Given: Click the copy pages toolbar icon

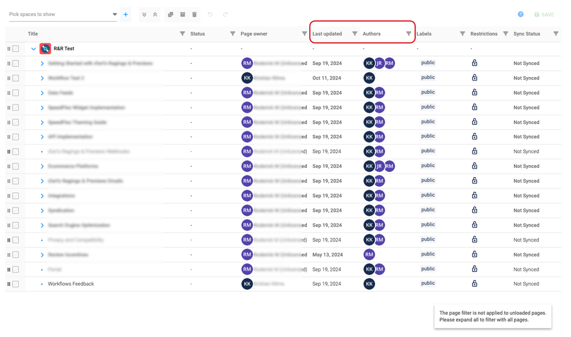Looking at the screenshot, I should point(170,14).
